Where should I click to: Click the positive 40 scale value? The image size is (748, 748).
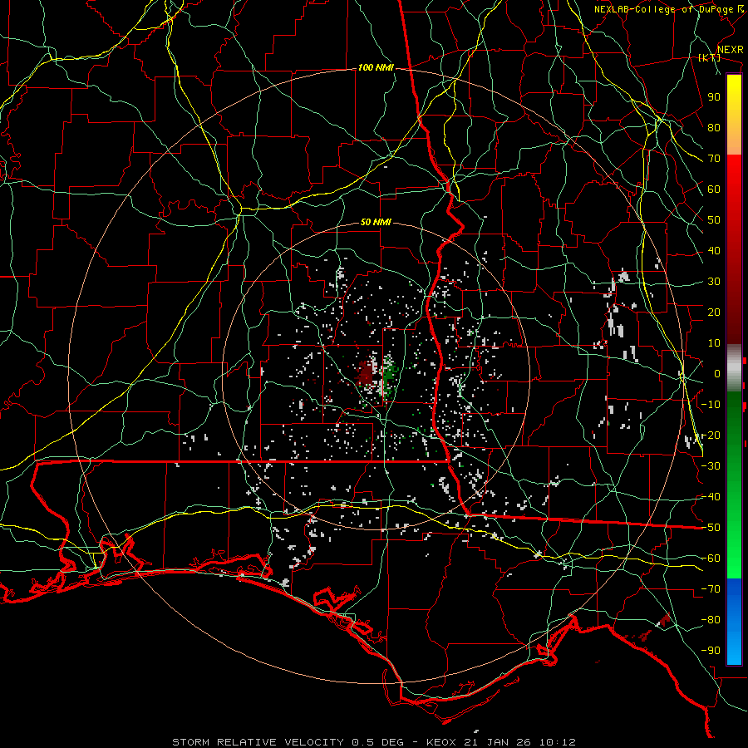(714, 251)
